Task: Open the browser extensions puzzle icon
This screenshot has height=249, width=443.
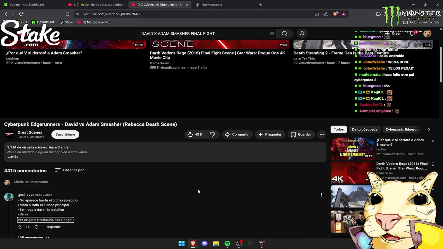Action: click(x=378, y=14)
